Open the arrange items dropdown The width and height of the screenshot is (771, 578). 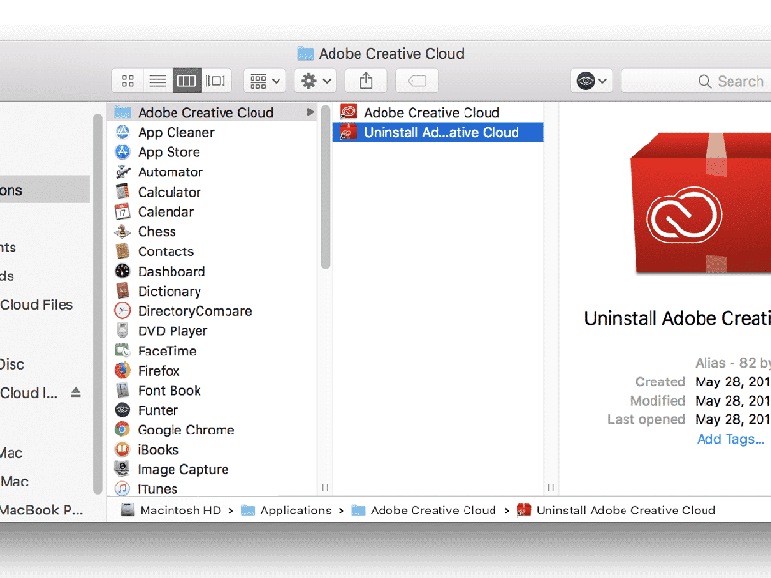coord(264,81)
